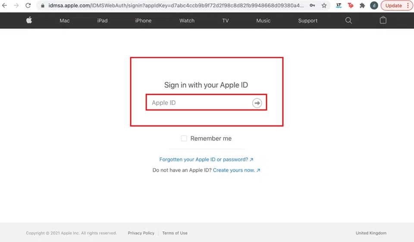Click the browser forward arrow
Viewport: 414px width, 242px height.
click(x=16, y=5)
